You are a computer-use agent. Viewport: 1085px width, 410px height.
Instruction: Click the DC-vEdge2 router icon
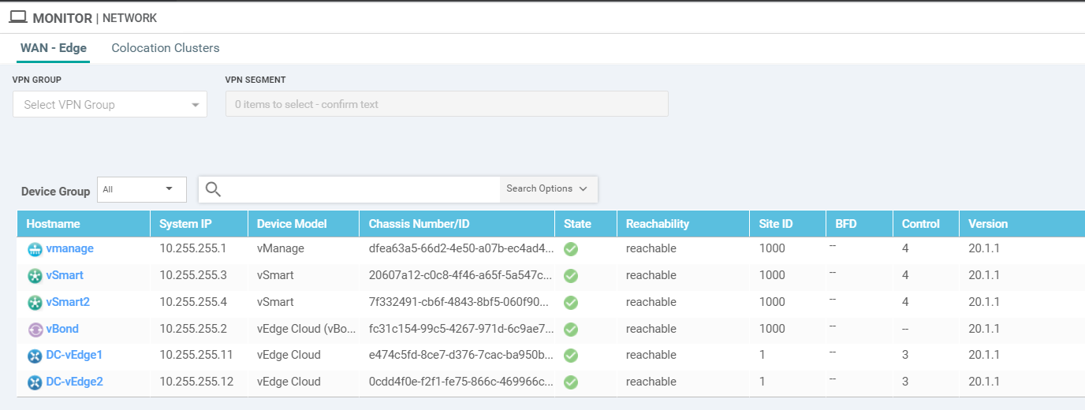[35, 382]
